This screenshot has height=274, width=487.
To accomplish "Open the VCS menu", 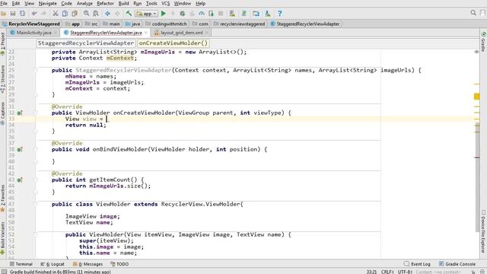I will point(165,3).
